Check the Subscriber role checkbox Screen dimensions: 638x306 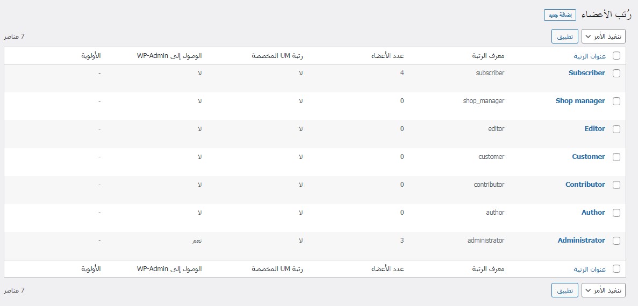tap(616, 74)
